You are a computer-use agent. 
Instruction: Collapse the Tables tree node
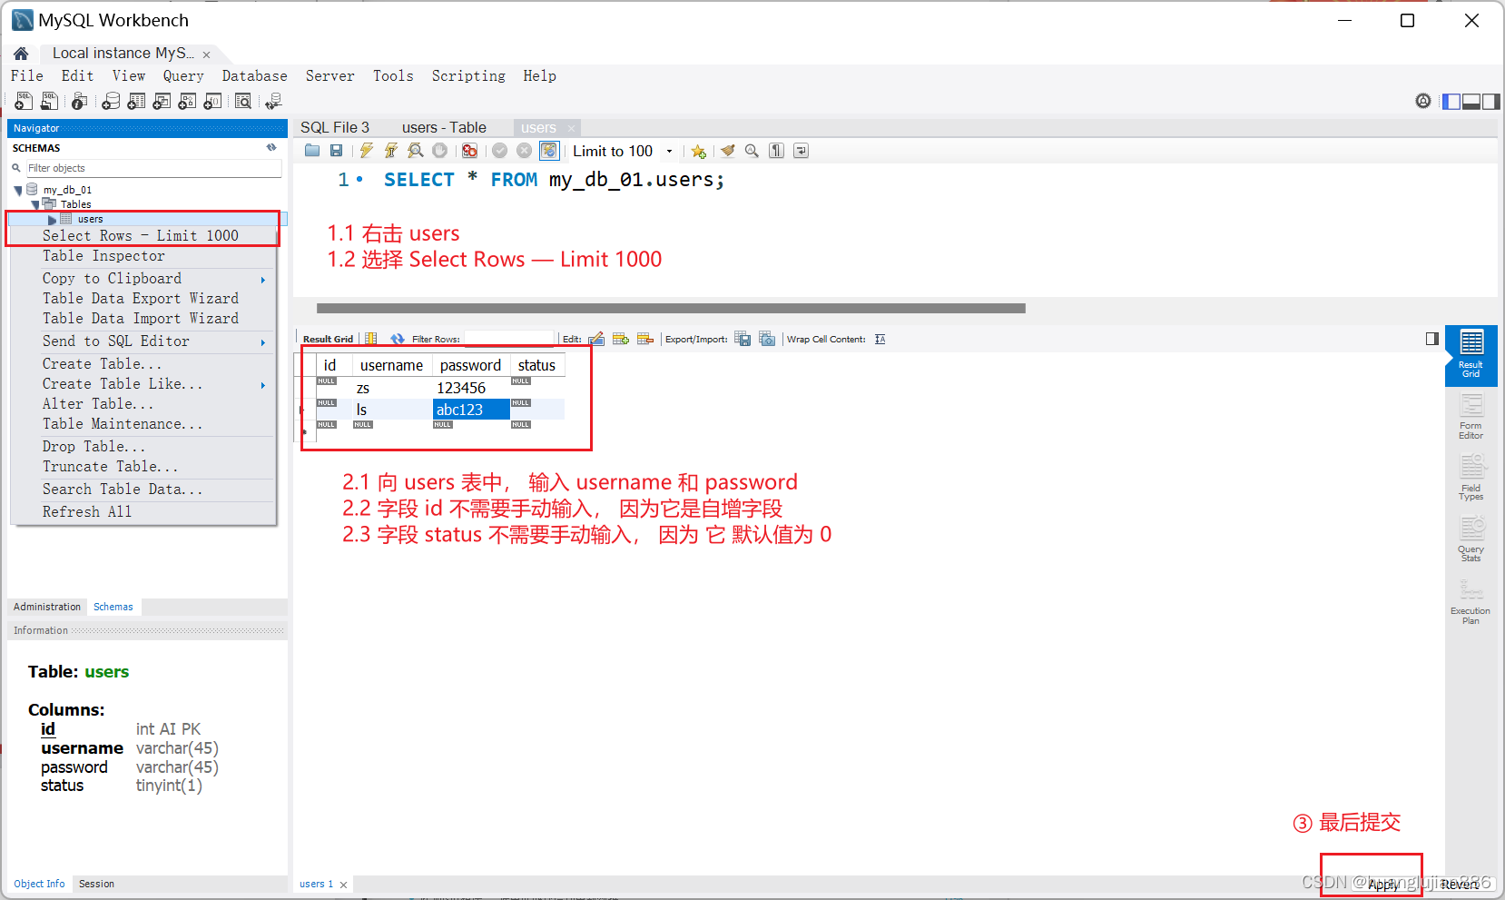pos(35,205)
